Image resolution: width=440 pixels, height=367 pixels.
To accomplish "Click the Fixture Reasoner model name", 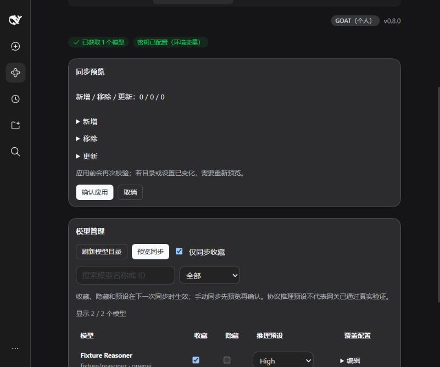I will (107, 355).
